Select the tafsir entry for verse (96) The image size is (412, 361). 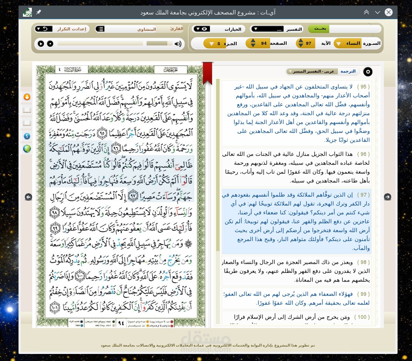pyautogui.click(x=297, y=167)
